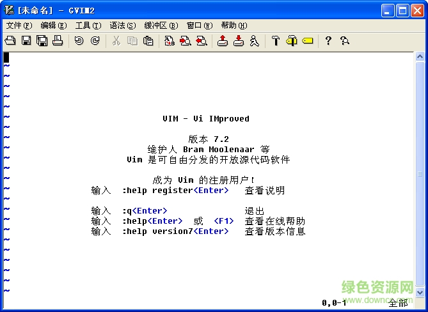428x312 pixels.
Task: Open the 编辑 (Edit) menu
Action: pyautogui.click(x=53, y=26)
